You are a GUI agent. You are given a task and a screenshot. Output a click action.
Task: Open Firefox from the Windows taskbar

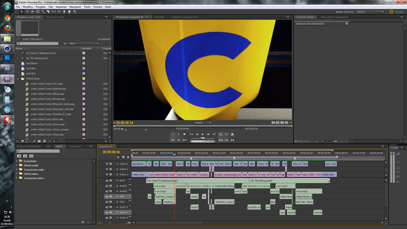[7, 28]
